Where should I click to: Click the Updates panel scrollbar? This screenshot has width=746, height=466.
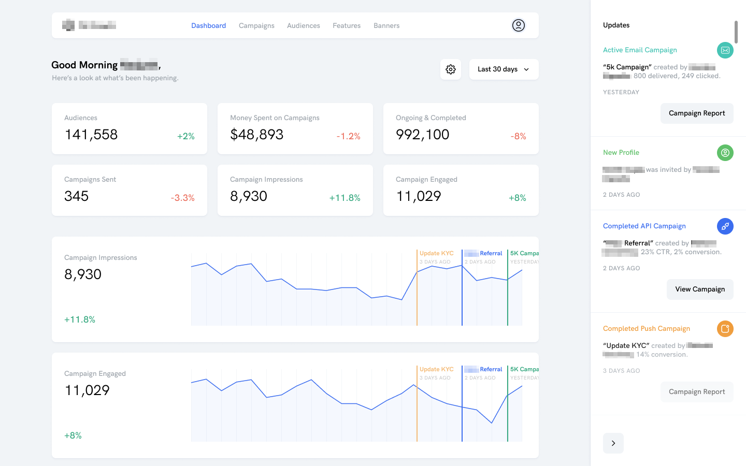736,32
